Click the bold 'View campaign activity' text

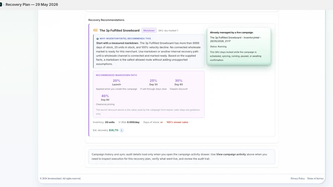231,154
